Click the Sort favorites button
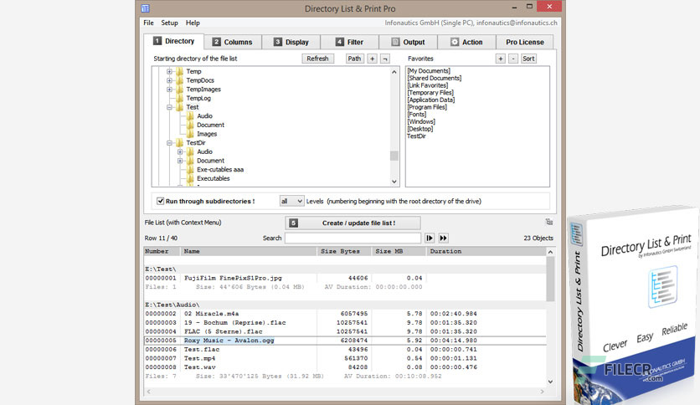700x405 pixels. [528, 59]
